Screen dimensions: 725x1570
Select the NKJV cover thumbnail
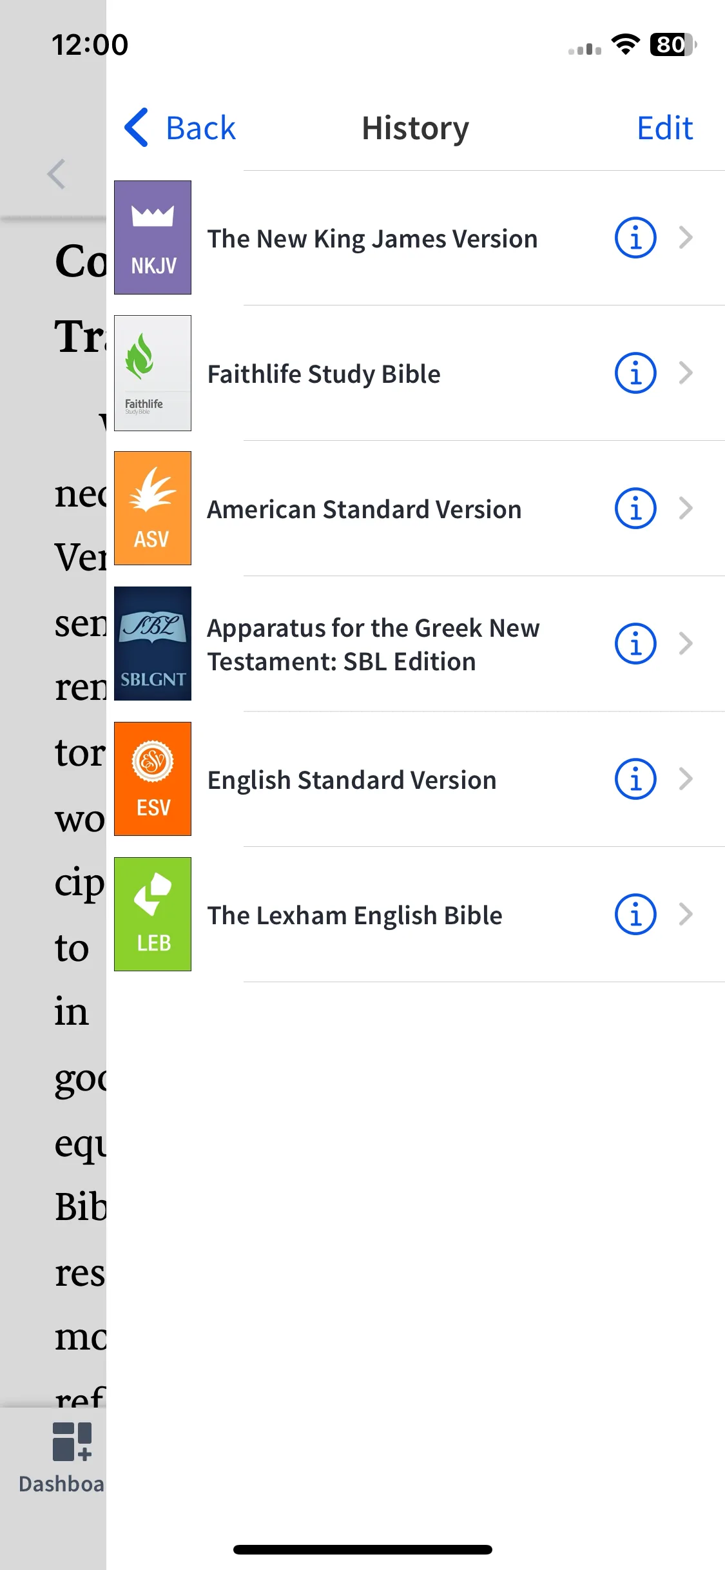tap(153, 238)
